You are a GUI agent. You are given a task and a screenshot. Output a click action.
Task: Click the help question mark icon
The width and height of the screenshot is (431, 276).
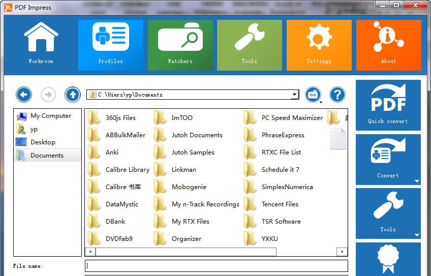coord(337,95)
